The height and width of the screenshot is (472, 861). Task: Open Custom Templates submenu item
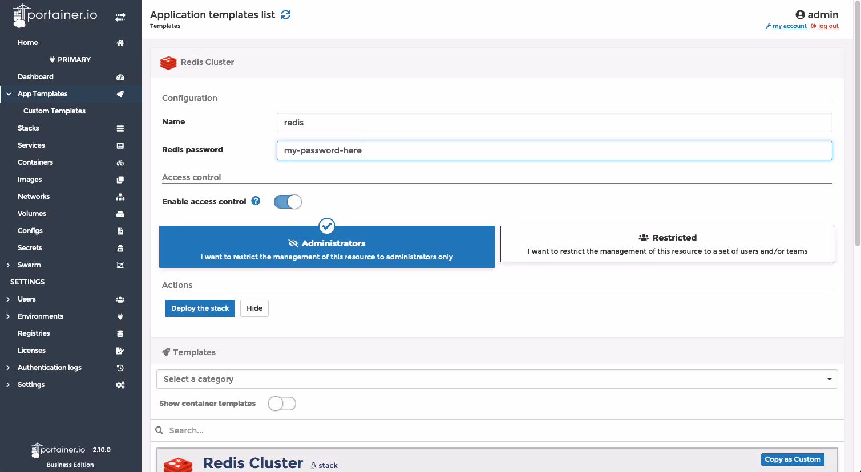[x=54, y=111]
